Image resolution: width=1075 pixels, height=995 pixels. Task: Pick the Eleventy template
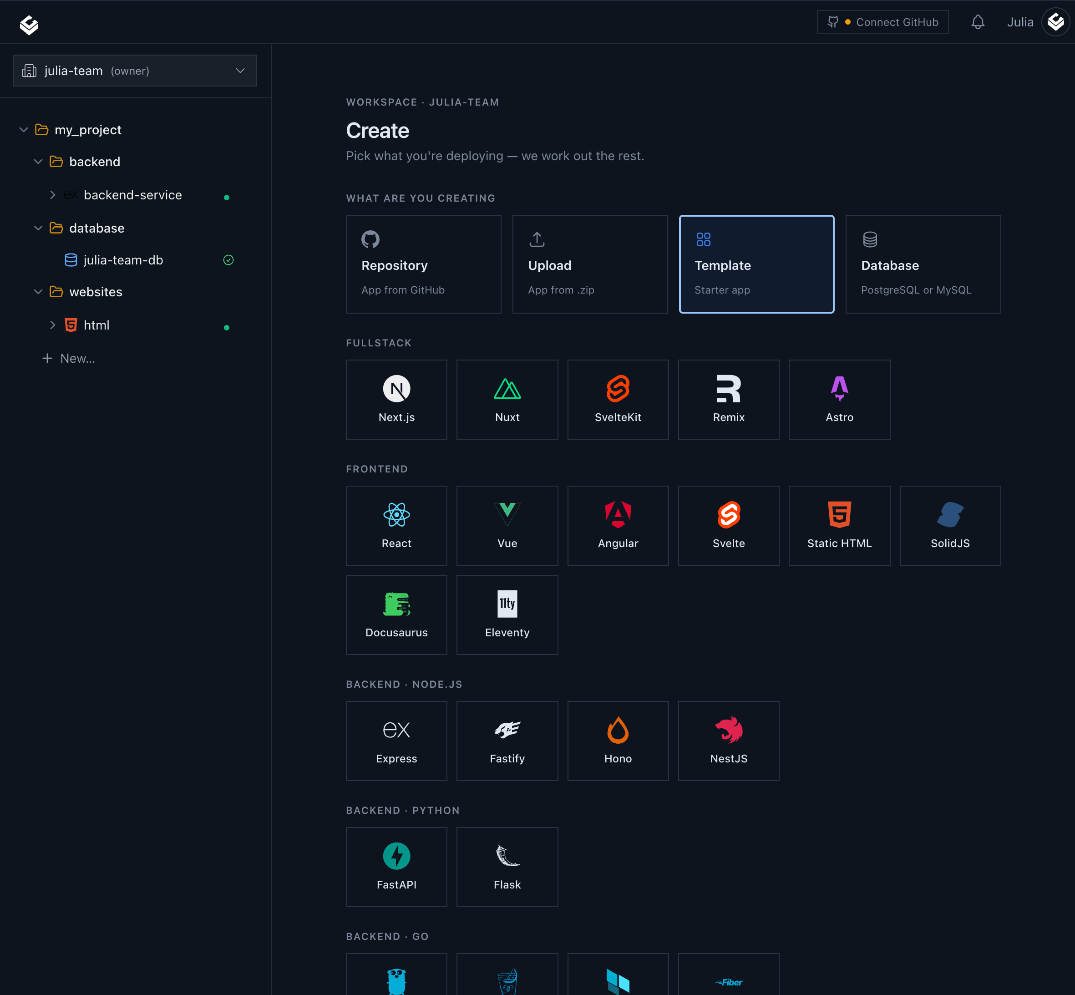[x=507, y=615]
